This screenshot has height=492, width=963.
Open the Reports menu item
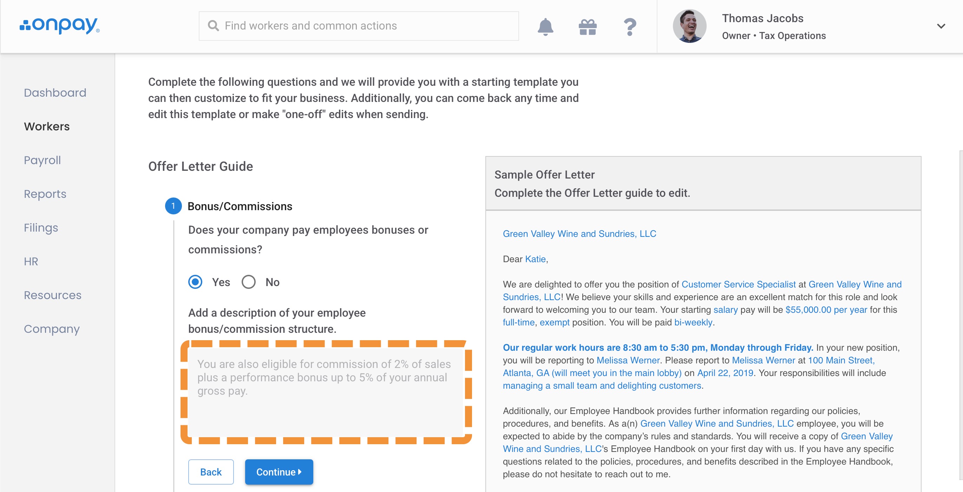[45, 194]
